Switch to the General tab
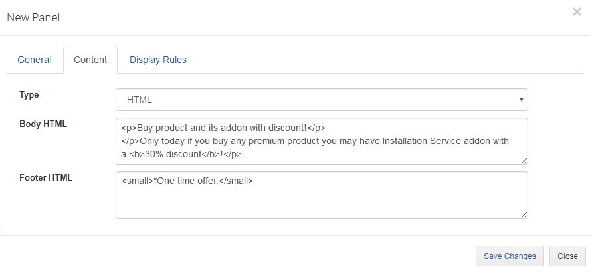This screenshot has width=592, height=279. pyautogui.click(x=35, y=60)
